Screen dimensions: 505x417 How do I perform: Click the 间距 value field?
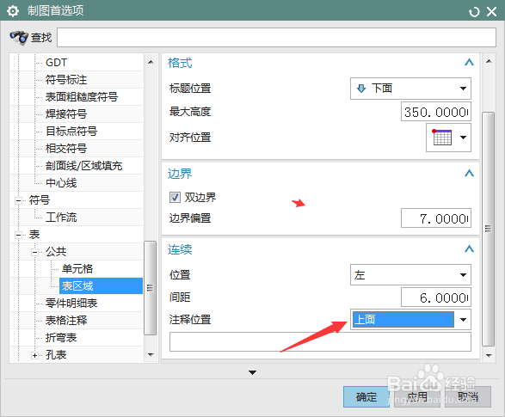pos(436,297)
